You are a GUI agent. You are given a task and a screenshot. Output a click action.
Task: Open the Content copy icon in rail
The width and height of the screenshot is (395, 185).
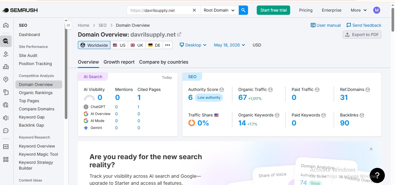(x=6, y=92)
